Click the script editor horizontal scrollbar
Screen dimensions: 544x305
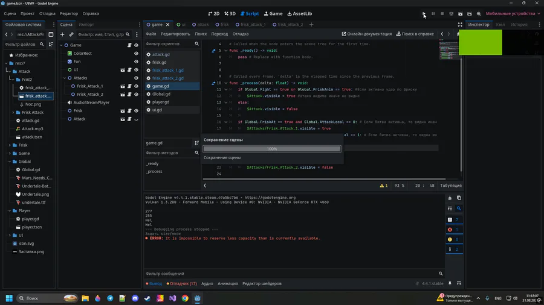click(x=324, y=179)
